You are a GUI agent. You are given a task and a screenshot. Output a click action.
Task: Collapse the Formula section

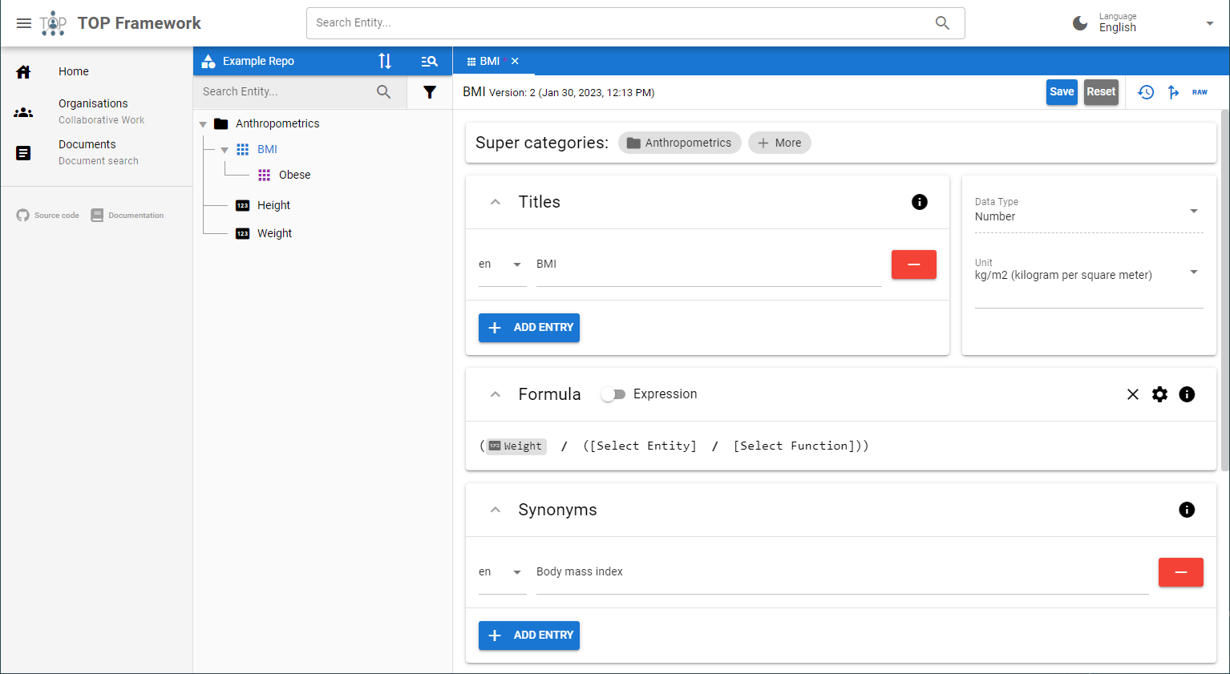(x=496, y=394)
